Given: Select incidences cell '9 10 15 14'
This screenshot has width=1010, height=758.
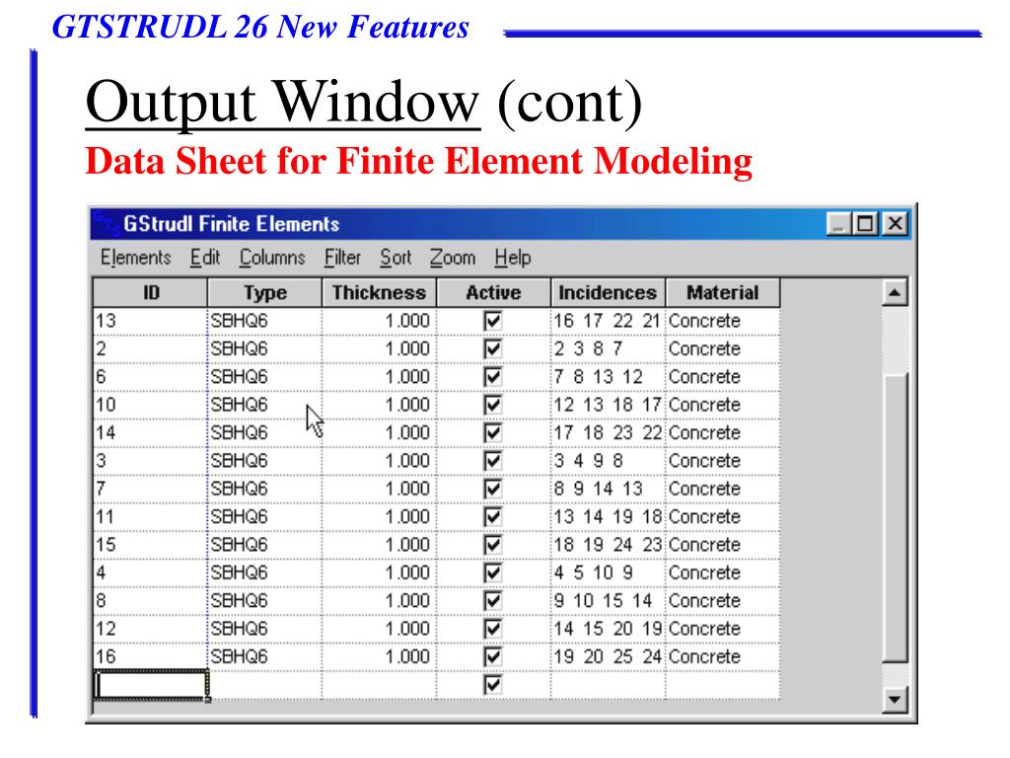Looking at the screenshot, I should [x=608, y=601].
